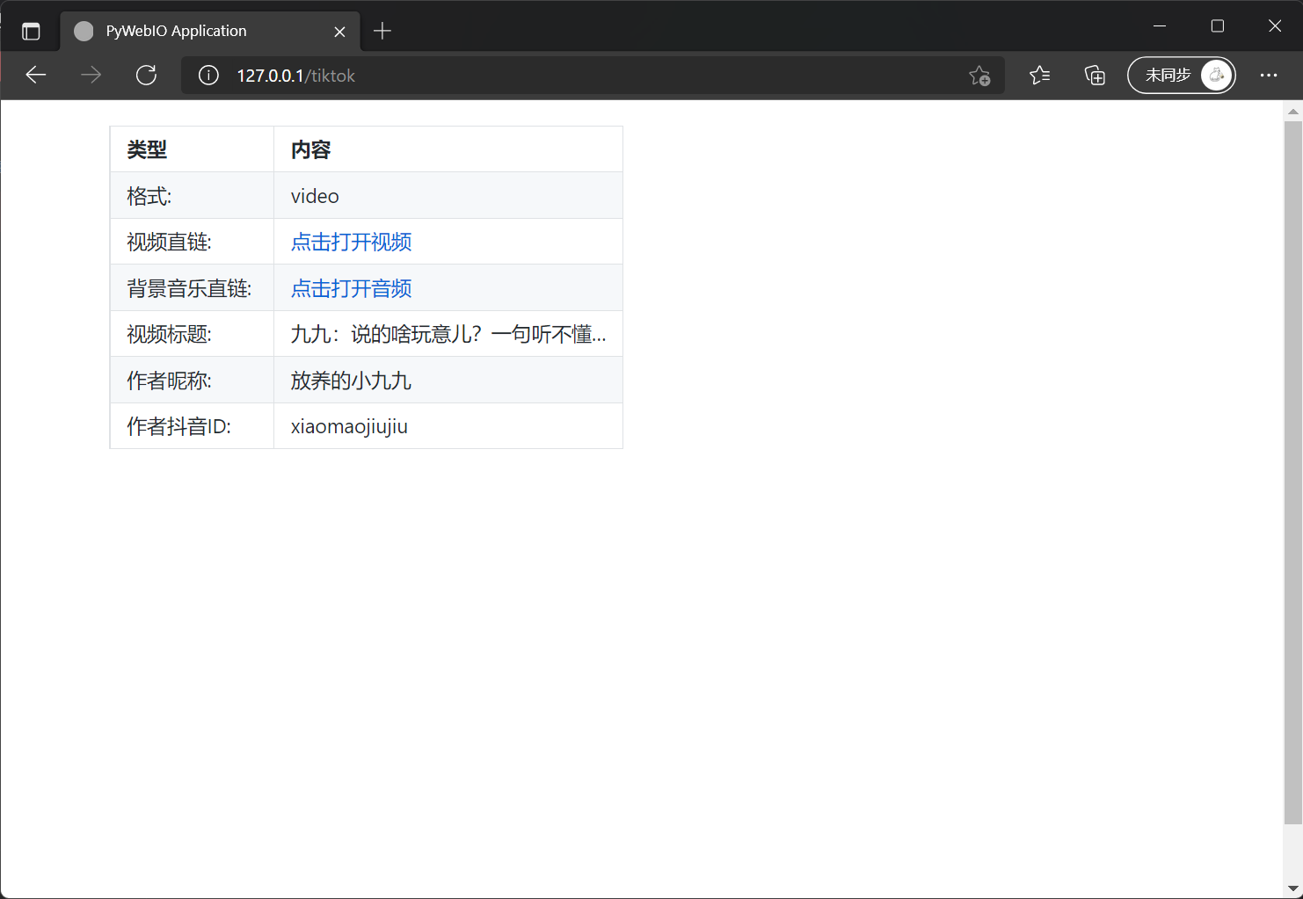Select the PyWebIO Application tab

193,32
